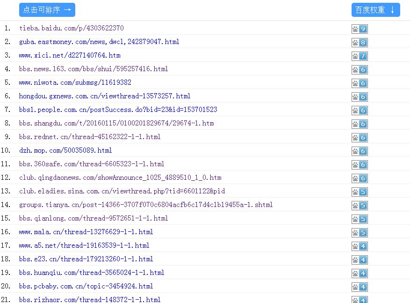Click Baidu weight icon for www.mala.cn
This screenshot has width=410, height=303.
[x=360, y=233]
